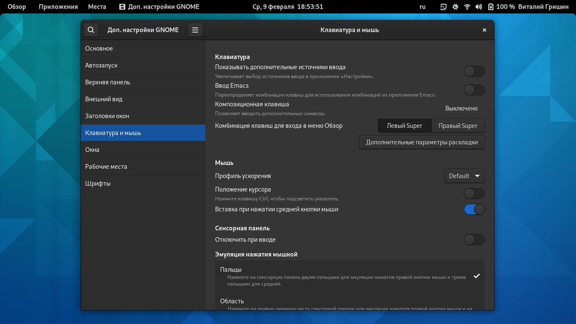This screenshot has width=576, height=324.
Task: Open the ru keyboard layout indicator
Action: pos(422,7)
